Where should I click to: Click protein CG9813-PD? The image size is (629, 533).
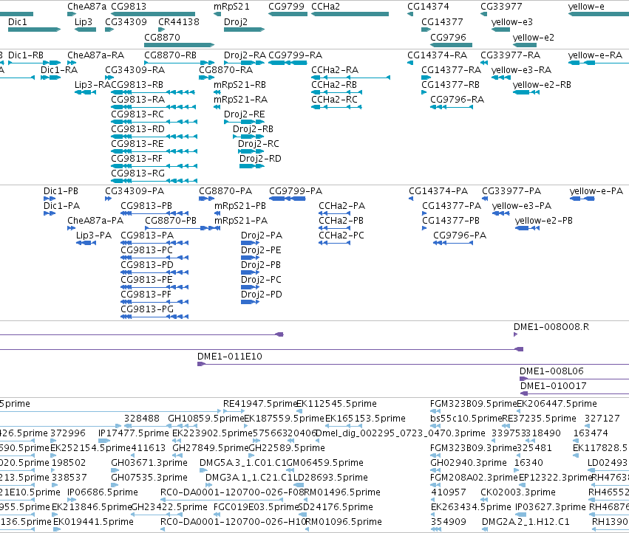point(147,265)
